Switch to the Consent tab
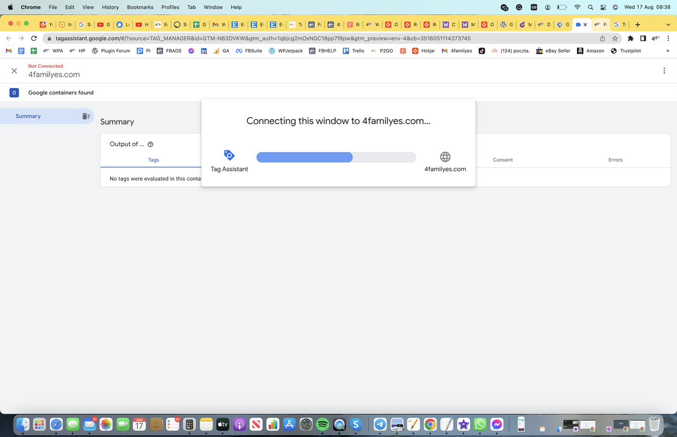The width and height of the screenshot is (677, 437). pyautogui.click(x=503, y=160)
